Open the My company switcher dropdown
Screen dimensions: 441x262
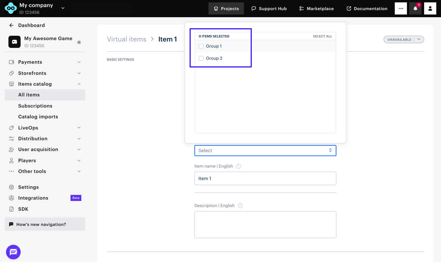63,8
